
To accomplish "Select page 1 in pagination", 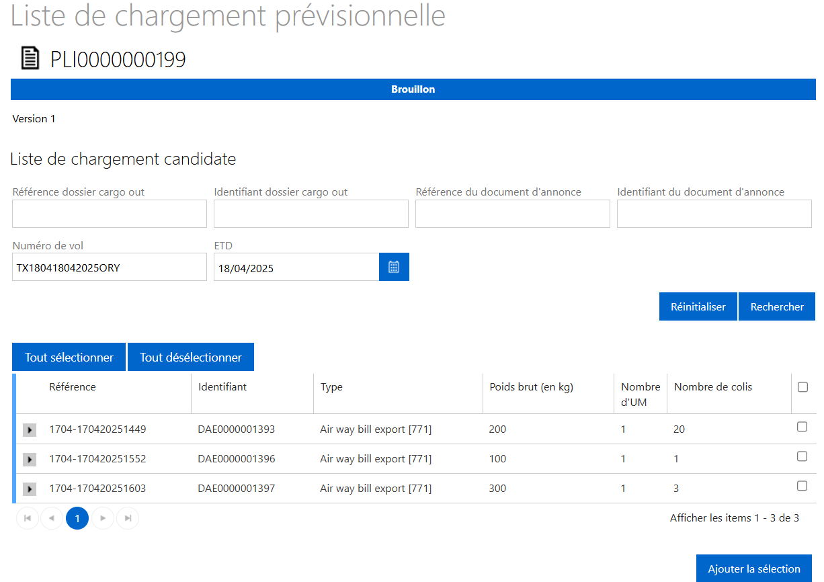I will tap(77, 518).
